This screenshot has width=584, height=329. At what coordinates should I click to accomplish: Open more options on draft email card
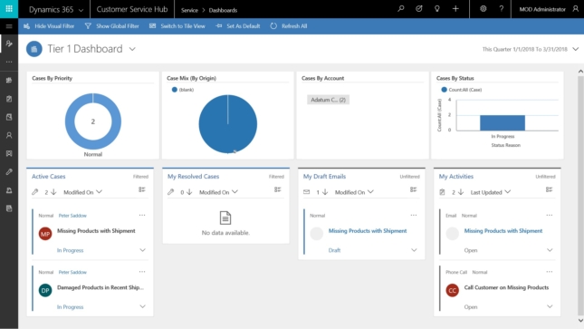pyautogui.click(x=414, y=215)
